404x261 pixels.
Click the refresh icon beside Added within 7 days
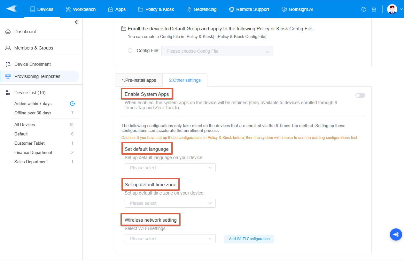click(x=72, y=104)
